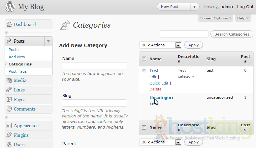Click the Links chain icon
This screenshot has height=148, width=256.
click(x=9, y=90)
